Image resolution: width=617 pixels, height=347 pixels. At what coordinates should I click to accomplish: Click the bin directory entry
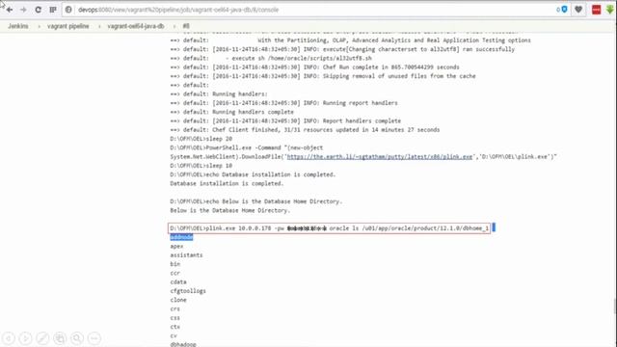(175, 264)
